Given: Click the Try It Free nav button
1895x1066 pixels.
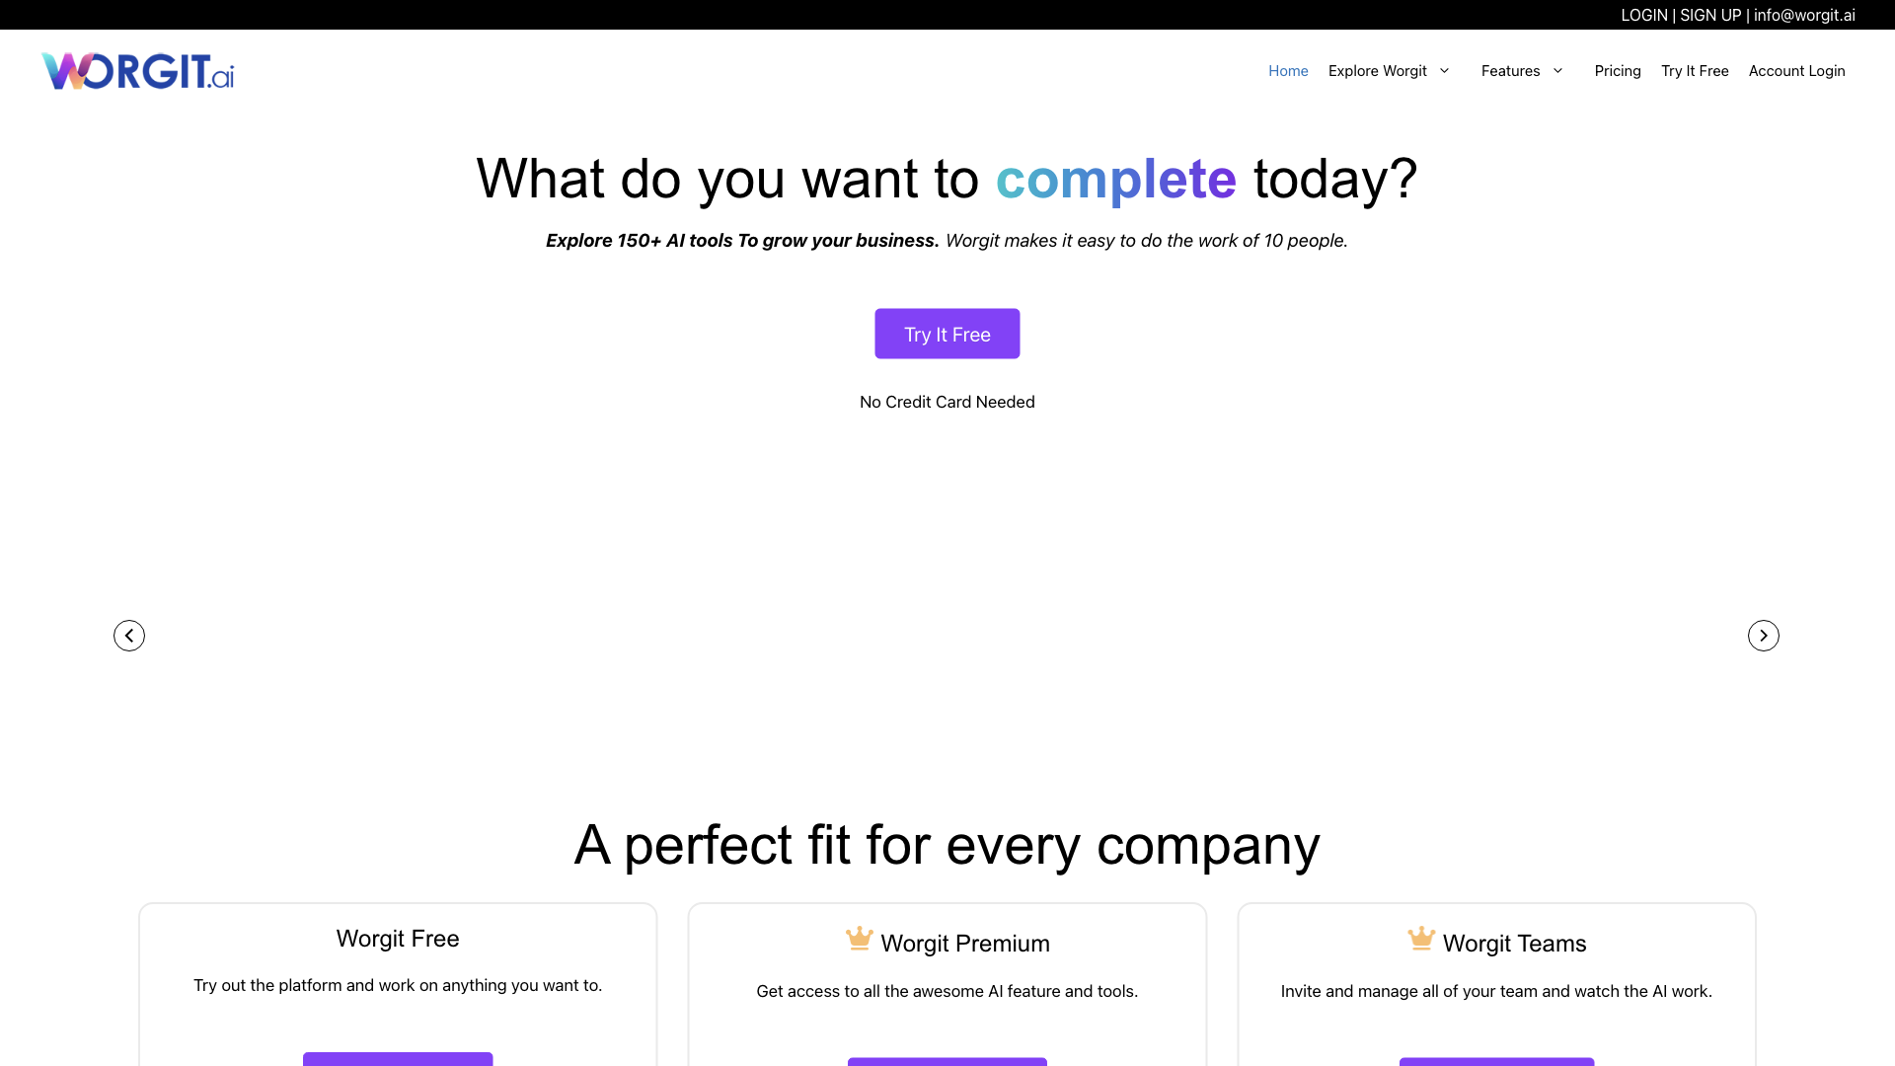Looking at the screenshot, I should pyautogui.click(x=1695, y=70).
